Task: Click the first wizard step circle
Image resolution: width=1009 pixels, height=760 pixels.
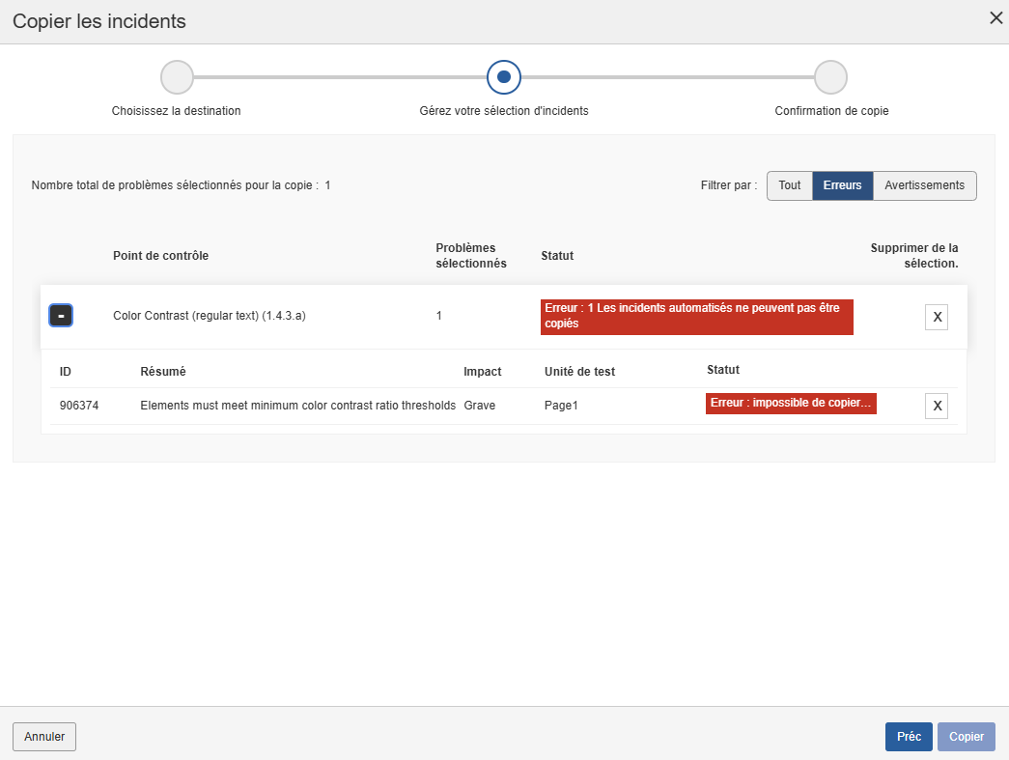Action: coord(177,77)
